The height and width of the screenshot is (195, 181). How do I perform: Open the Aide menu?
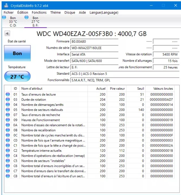(82, 13)
